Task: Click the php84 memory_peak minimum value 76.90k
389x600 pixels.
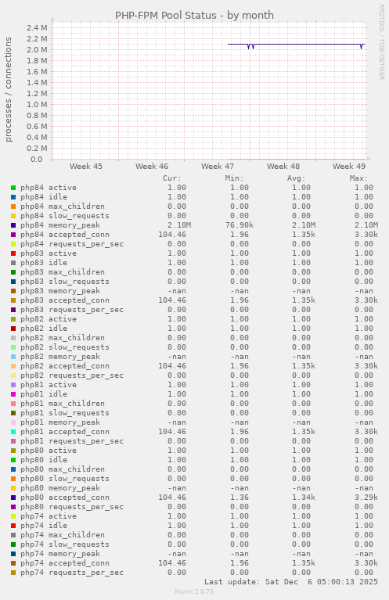Action: click(x=240, y=225)
